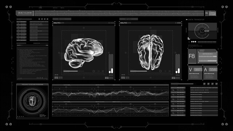Click the upper waveform graph
This screenshot has width=233, height=131.
(x=110, y=92)
